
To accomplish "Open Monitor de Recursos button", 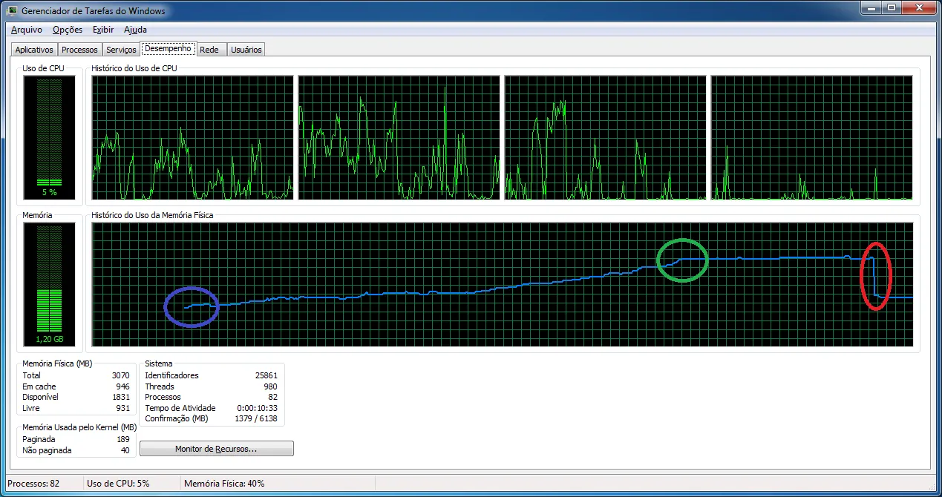I will (216, 449).
